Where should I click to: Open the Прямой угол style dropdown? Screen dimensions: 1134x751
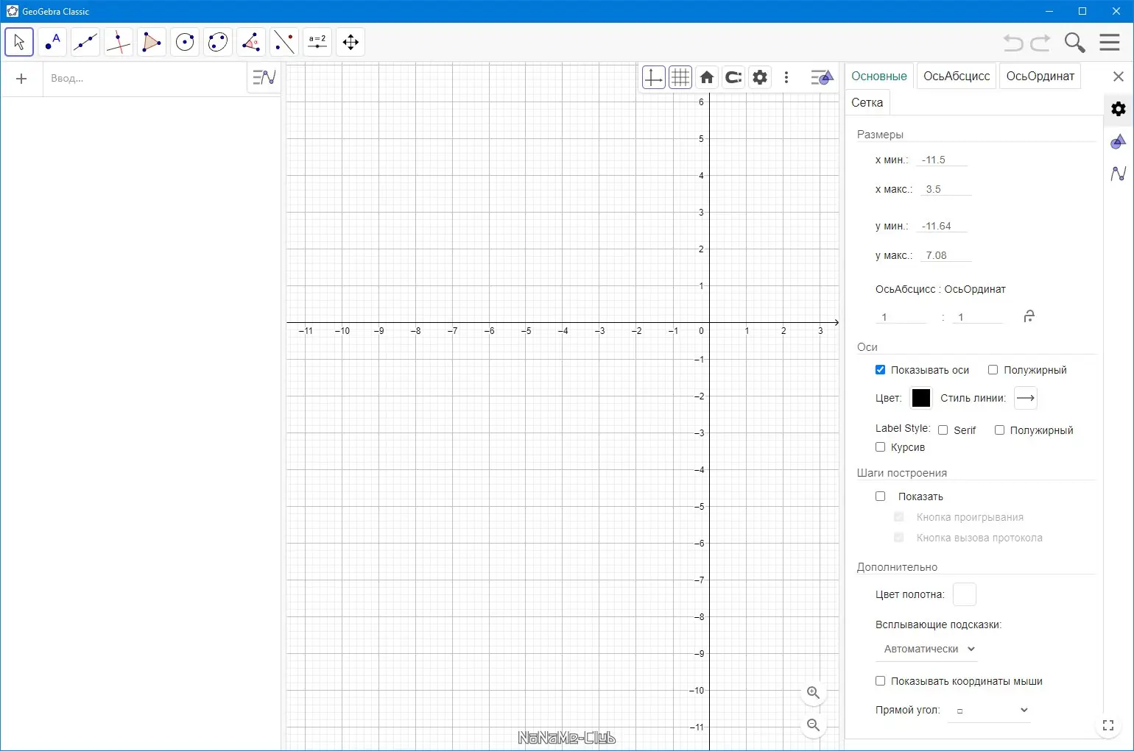[990, 711]
